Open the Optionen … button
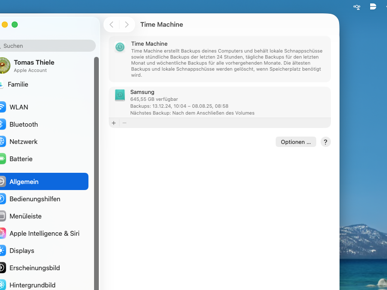The height and width of the screenshot is (290, 387). (296, 142)
